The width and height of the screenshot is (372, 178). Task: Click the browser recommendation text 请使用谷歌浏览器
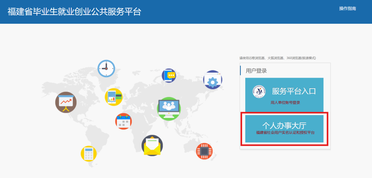click(x=278, y=58)
